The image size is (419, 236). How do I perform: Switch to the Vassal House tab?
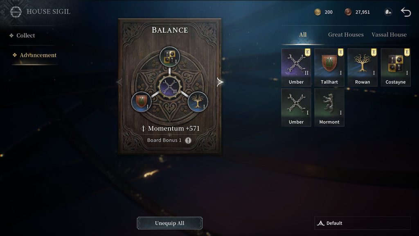pyautogui.click(x=389, y=34)
